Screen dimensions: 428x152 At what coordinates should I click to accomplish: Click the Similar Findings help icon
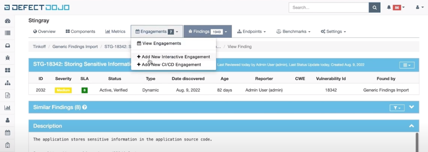click(x=85, y=107)
